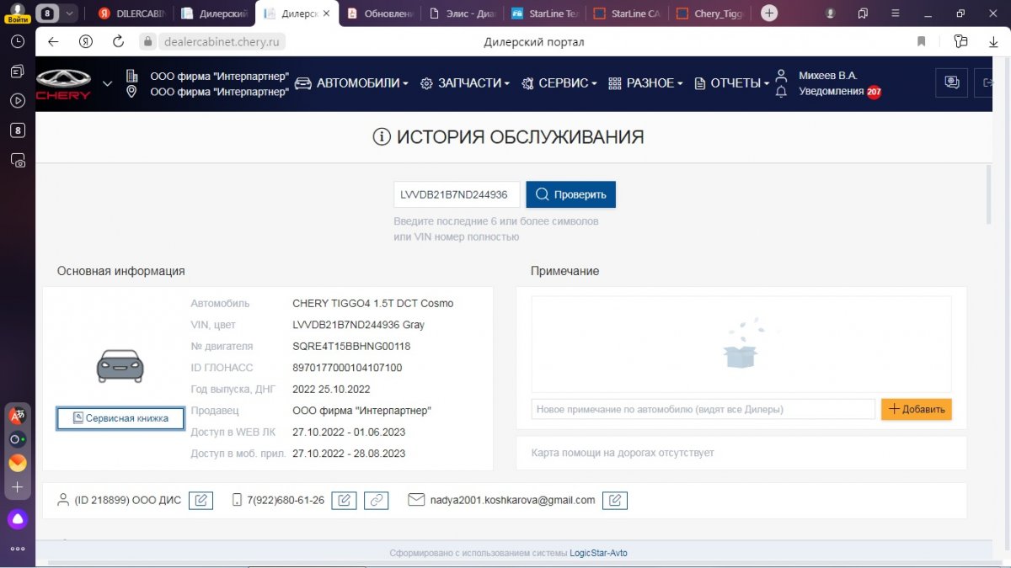Viewport: 1011px width, 568px height.
Task: Click the chat messages icon in the header
Action: [952, 82]
